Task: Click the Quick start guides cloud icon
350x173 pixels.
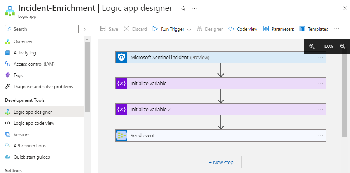Action: tap(8, 157)
